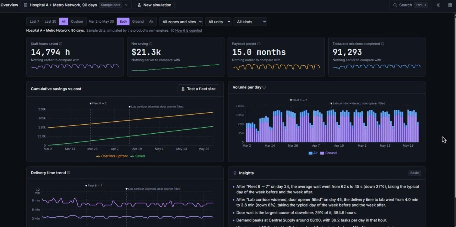Screen dimensions: 456x227
Task: Click the database icon beside Hospital A title
Action: 26,5
